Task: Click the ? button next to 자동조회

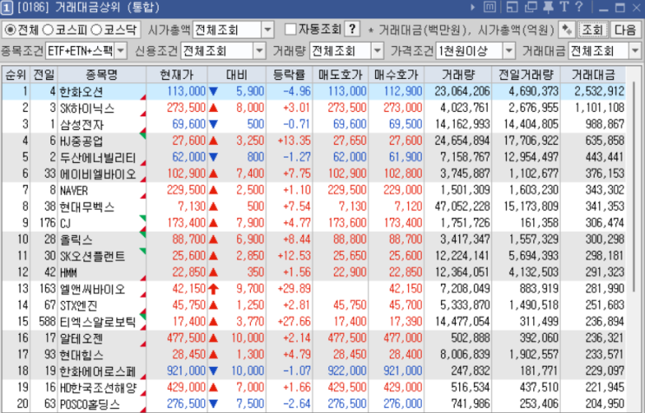Action: (352, 29)
